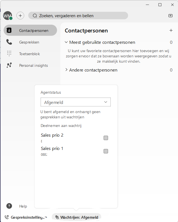This screenshot has height=222, width=178.
Task: Click the Help question mark icon
Action: pos(9,206)
